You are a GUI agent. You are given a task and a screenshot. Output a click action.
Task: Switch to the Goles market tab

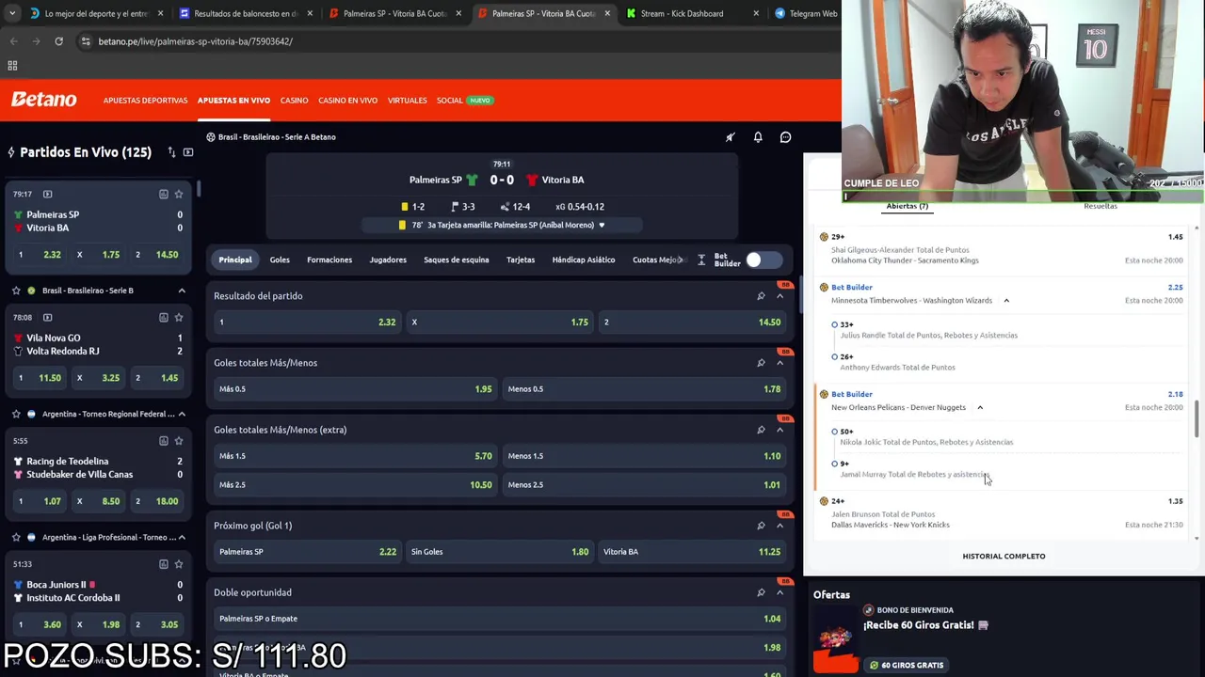280,260
